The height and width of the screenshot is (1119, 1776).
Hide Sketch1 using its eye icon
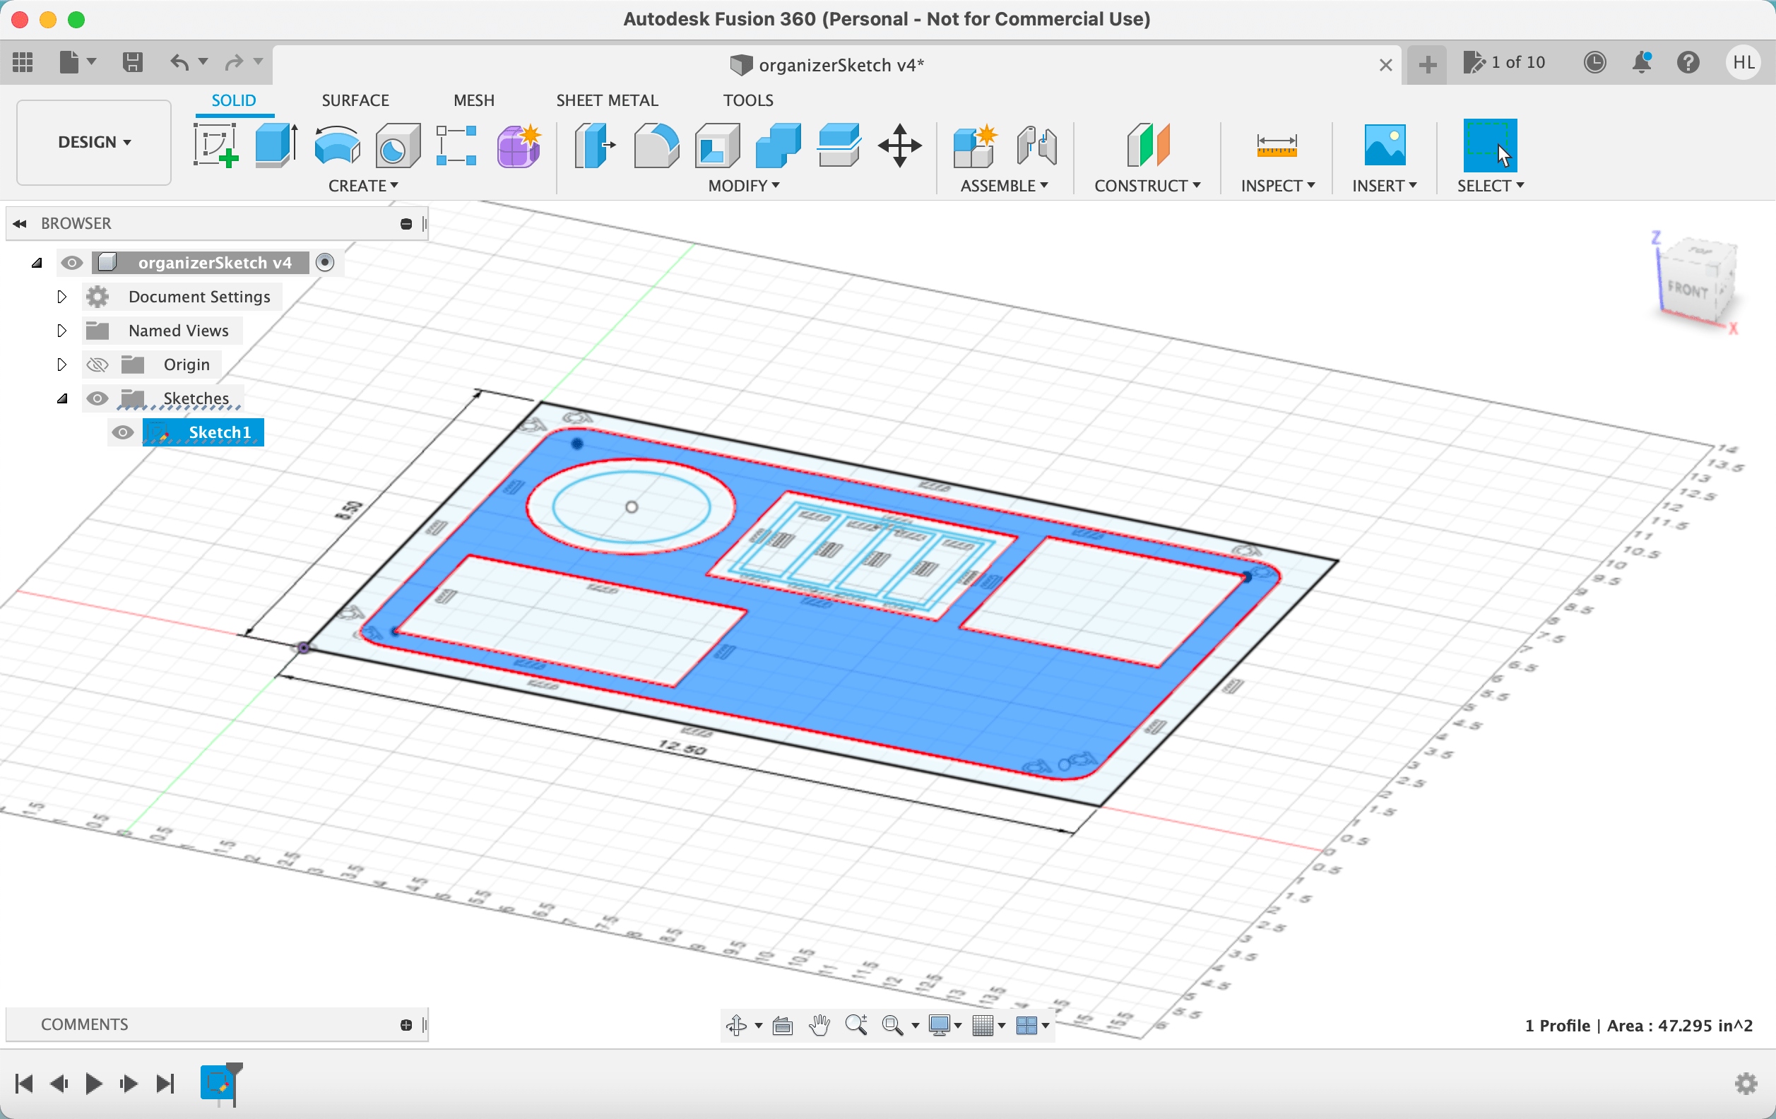pyautogui.click(x=122, y=432)
